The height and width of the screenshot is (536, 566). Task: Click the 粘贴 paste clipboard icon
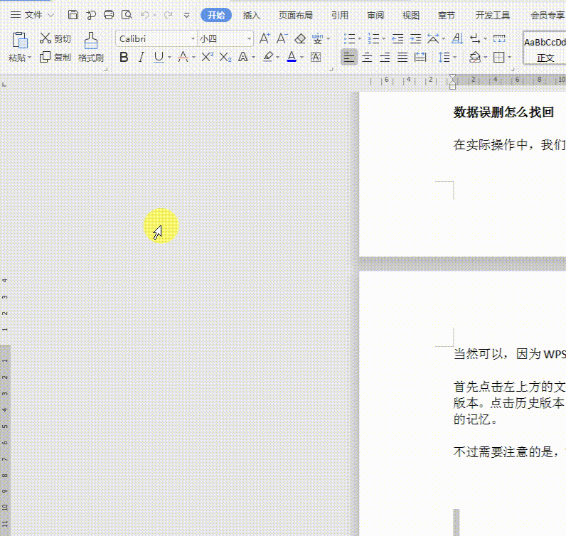19,40
